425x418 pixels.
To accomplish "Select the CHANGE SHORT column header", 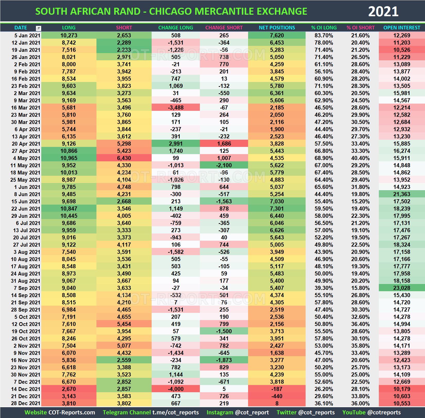I will 224,28.
